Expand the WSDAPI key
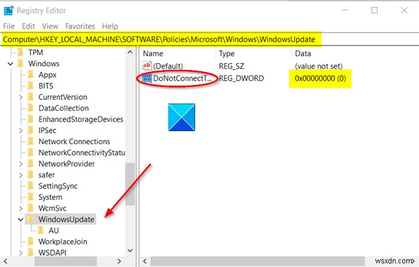 pyautogui.click(x=21, y=253)
